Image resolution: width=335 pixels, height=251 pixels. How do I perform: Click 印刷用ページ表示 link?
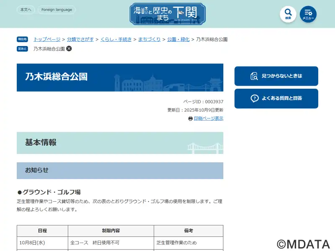[x=209, y=119]
